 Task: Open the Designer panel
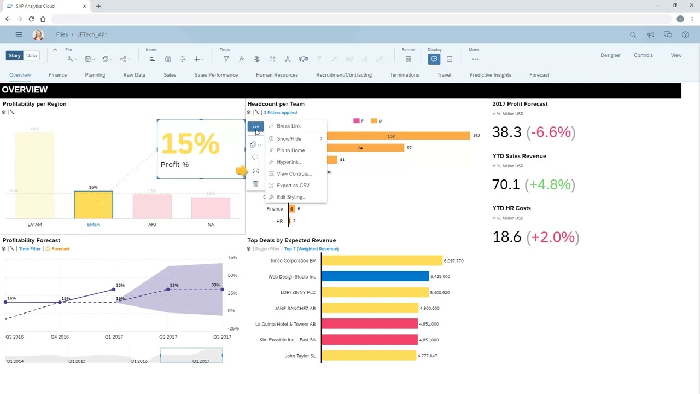click(610, 55)
